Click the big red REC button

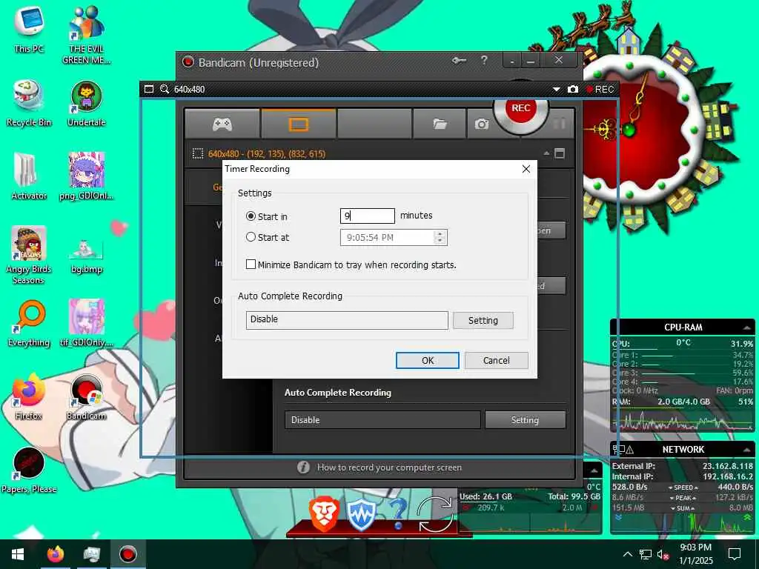pyautogui.click(x=521, y=109)
